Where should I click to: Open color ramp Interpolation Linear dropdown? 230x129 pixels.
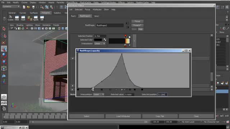point(100,44)
